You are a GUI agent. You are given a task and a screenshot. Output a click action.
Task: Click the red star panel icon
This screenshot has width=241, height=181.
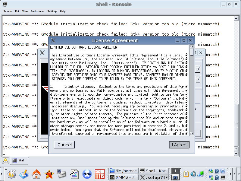point(49,174)
